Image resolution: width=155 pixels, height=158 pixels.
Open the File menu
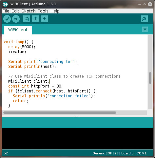6,11
